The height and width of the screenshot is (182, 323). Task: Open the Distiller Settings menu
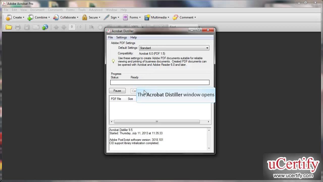[122, 37]
